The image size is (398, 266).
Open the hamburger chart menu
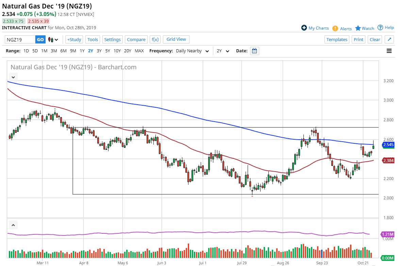[x=389, y=51]
